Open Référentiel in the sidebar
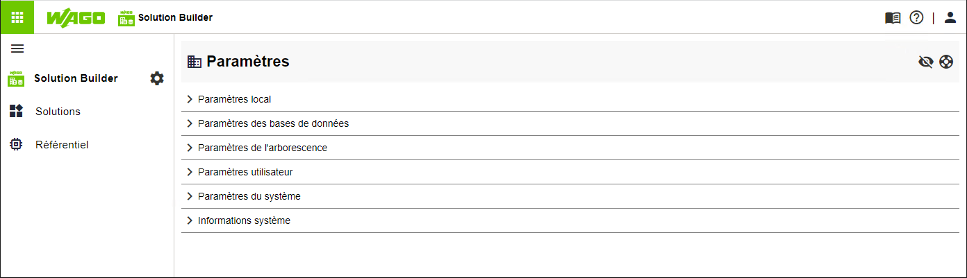Image resolution: width=967 pixels, height=278 pixels. tap(62, 145)
